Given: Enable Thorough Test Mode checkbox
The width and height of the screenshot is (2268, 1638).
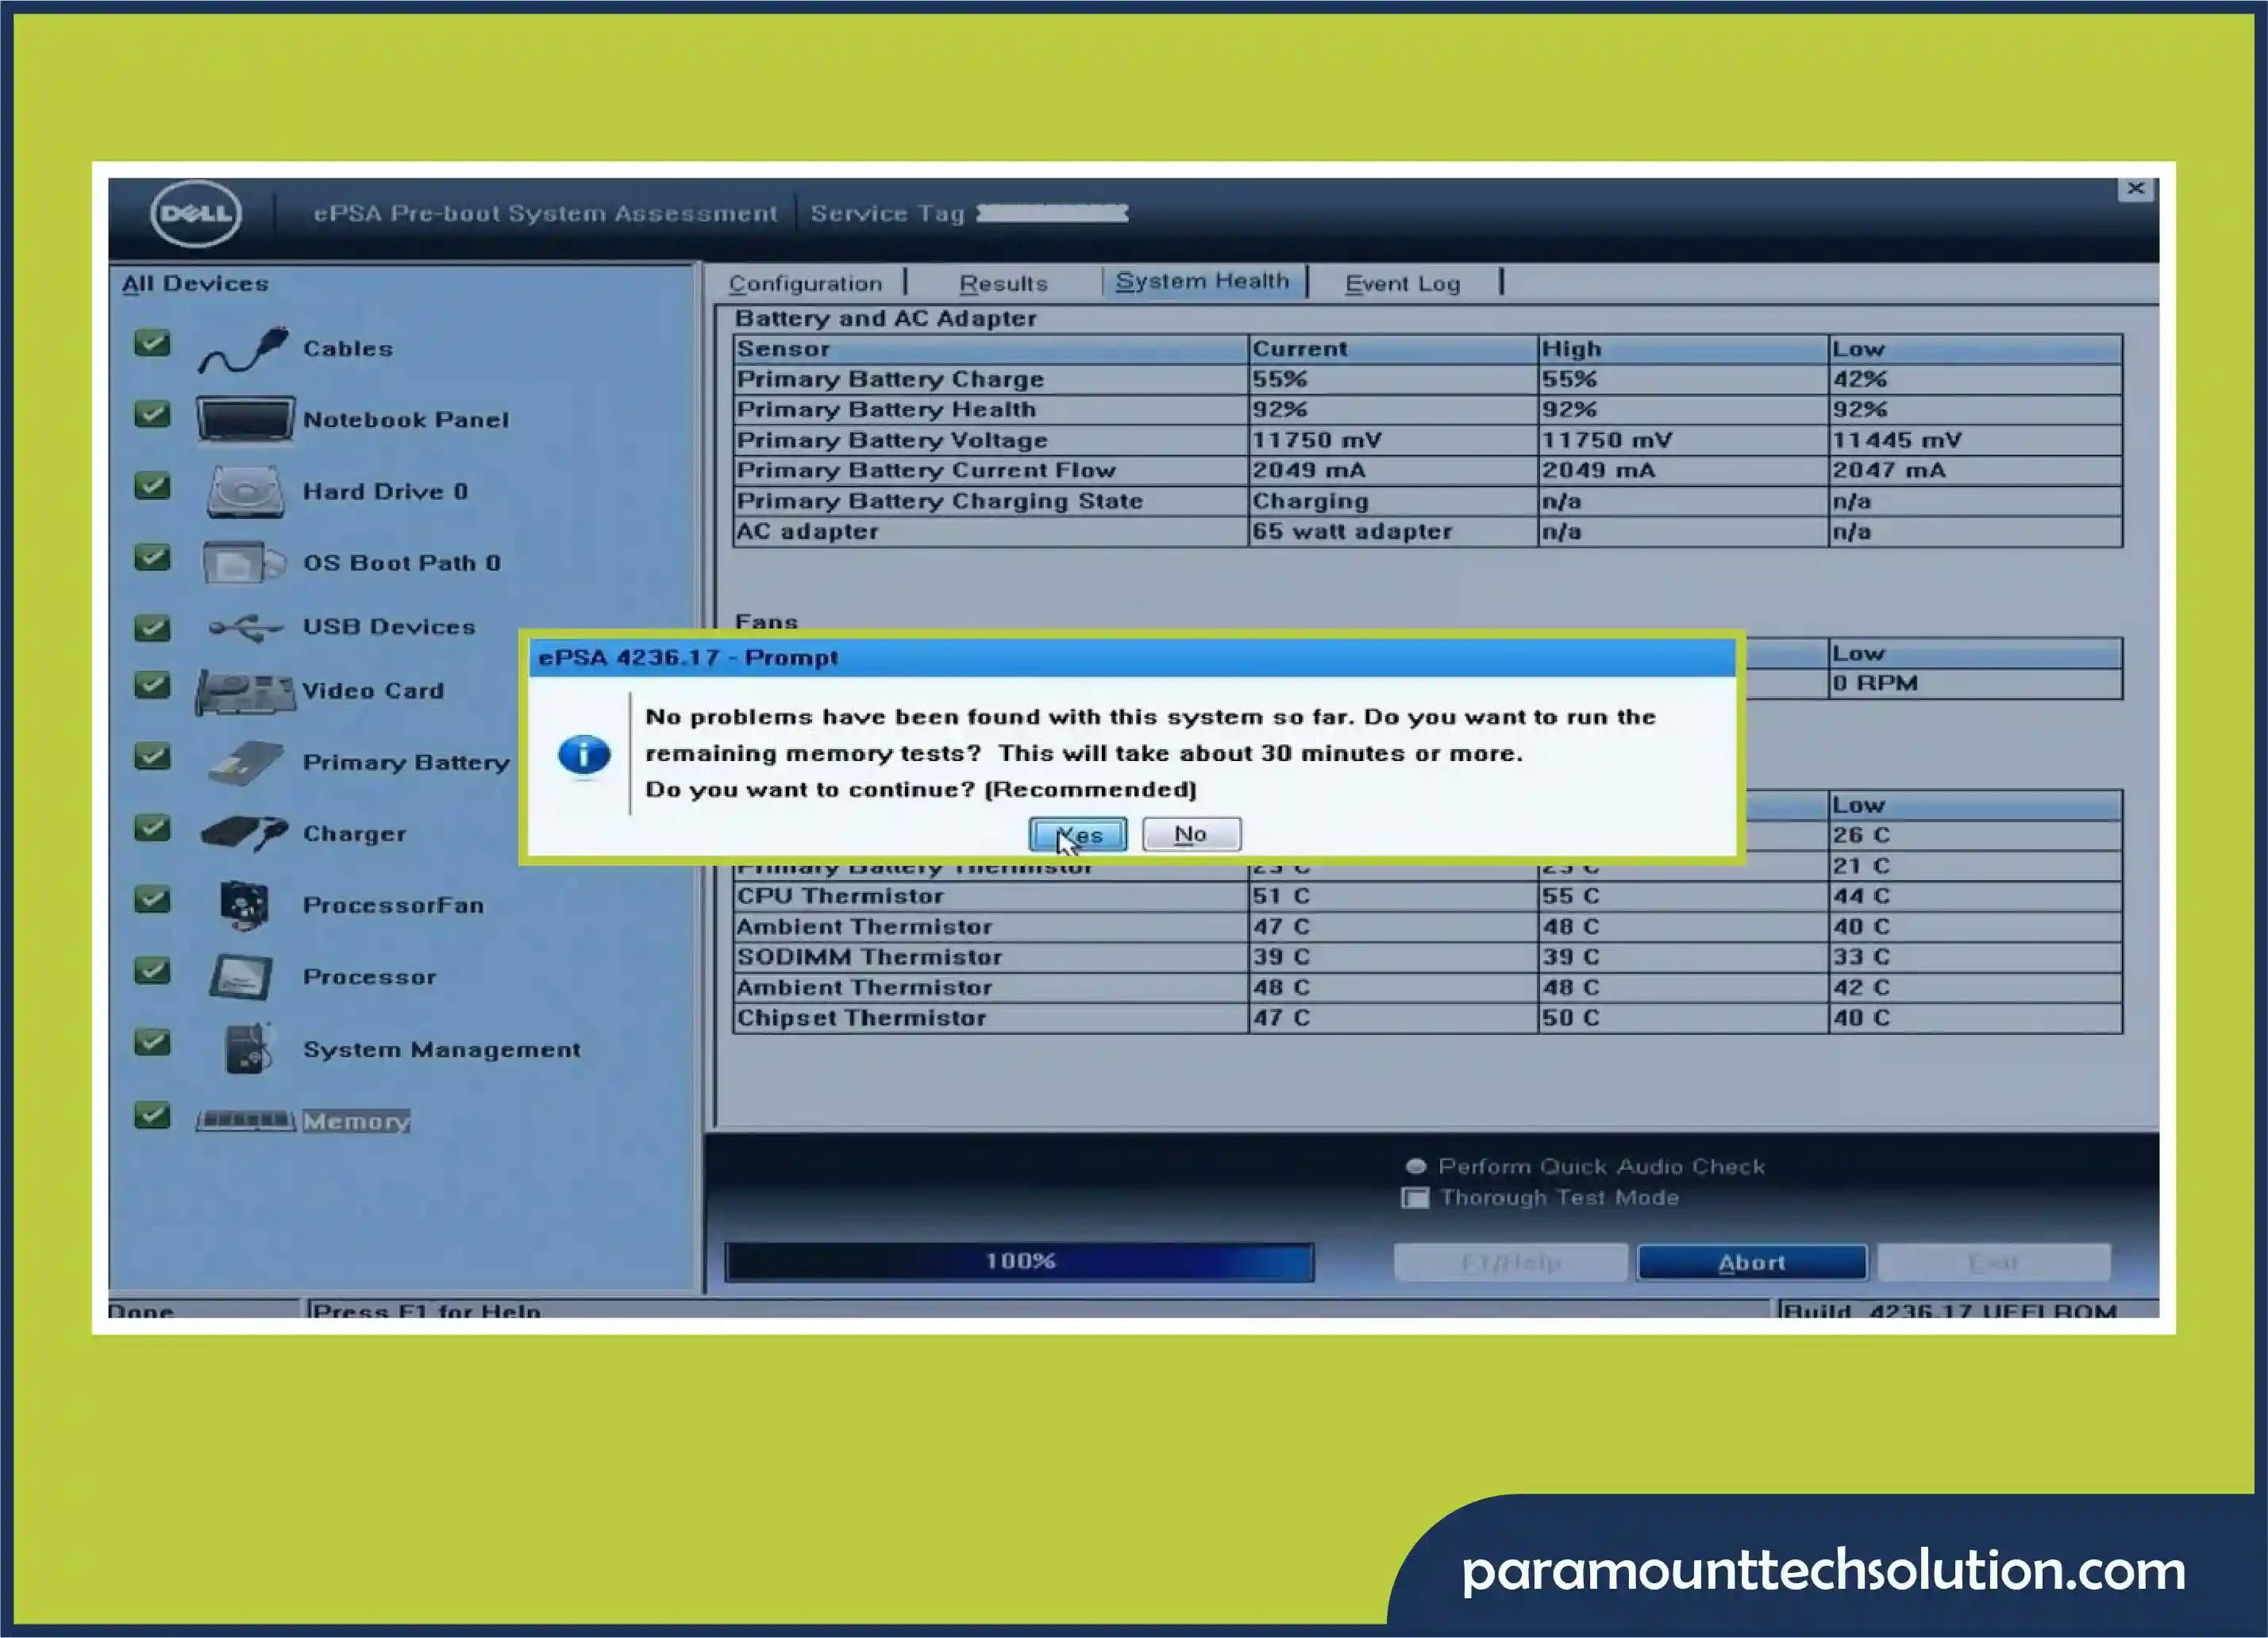Looking at the screenshot, I should click(x=1415, y=1198).
